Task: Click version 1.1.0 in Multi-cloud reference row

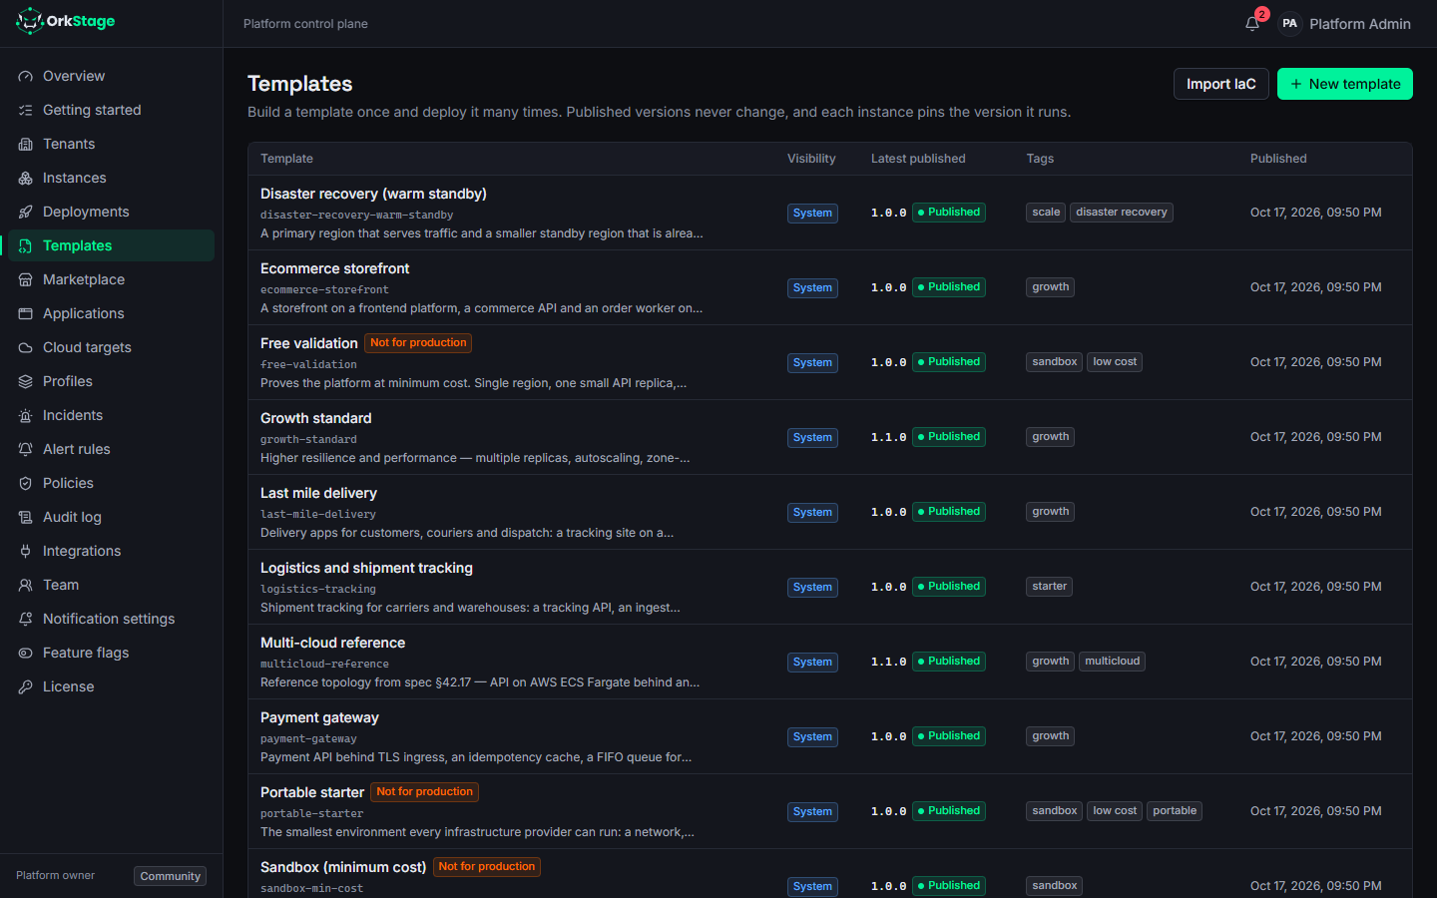Action: pyautogui.click(x=888, y=662)
